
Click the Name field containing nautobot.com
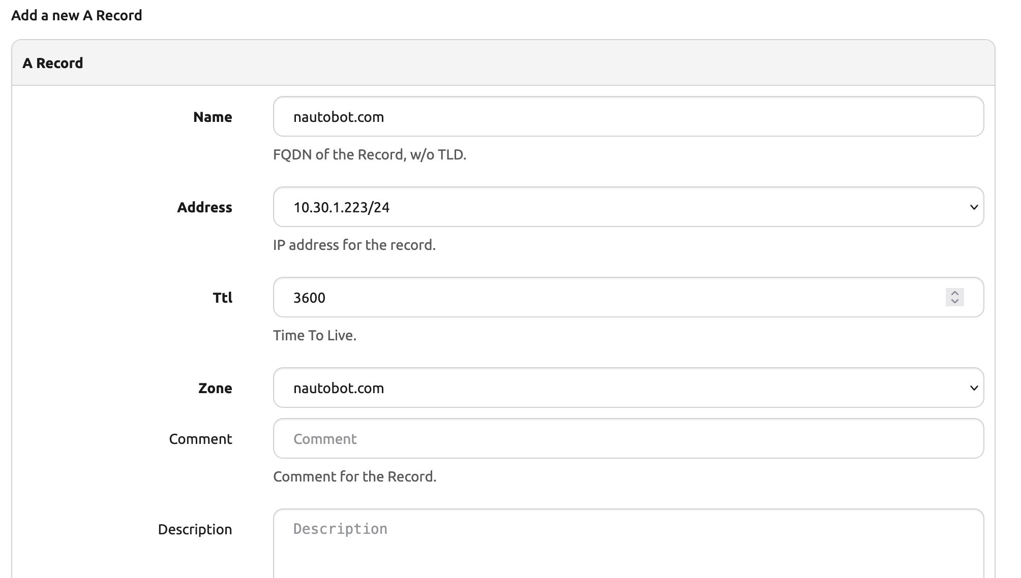tap(628, 117)
